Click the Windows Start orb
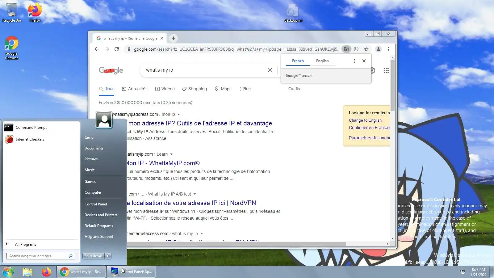494x278 pixels. (8, 272)
